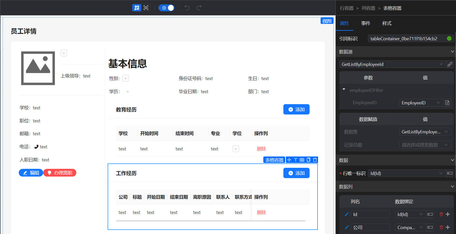Viewport: 456px width, 234px height.
Task: Collapse the 数据列 section
Action: [452, 187]
